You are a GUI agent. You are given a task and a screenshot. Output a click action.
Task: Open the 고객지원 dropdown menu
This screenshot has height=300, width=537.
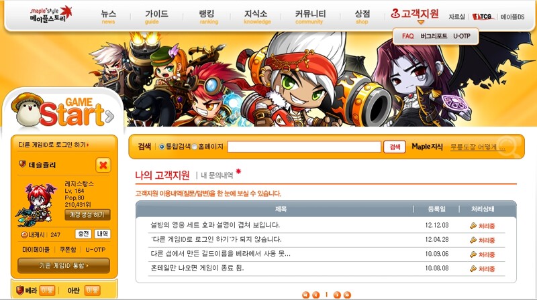point(415,15)
